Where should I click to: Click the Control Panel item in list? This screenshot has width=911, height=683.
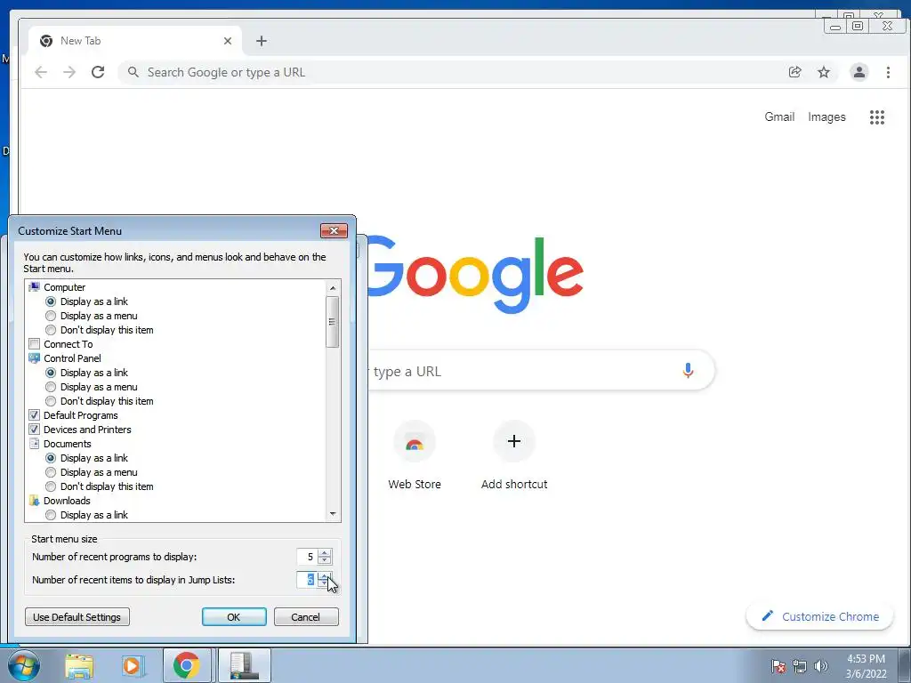(x=72, y=358)
